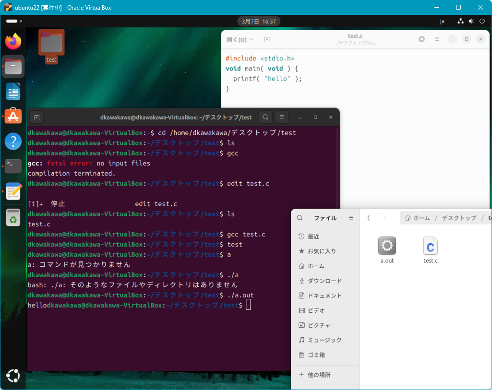Click the text editor settings gear icon
The height and width of the screenshot is (390, 492).
[x=421, y=39]
